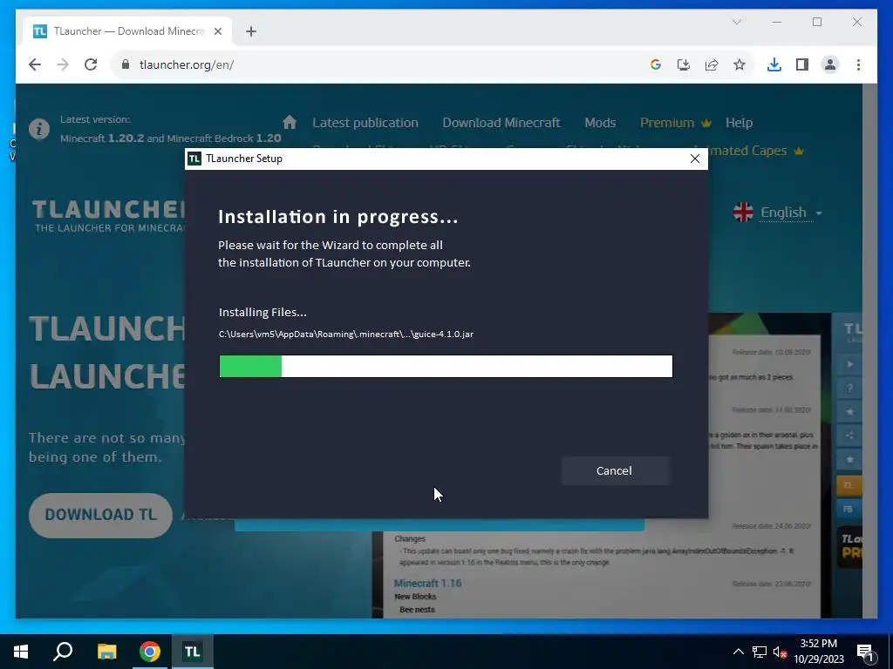This screenshot has width=893, height=669.
Task: Open the Windows Start menu
Action: 21,652
